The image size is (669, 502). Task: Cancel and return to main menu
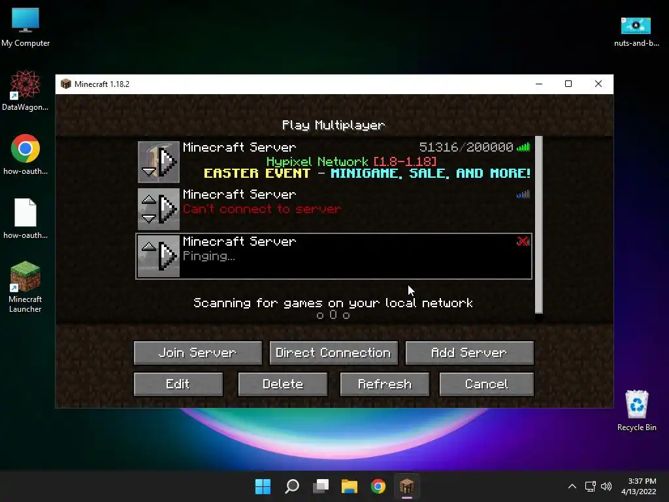click(x=486, y=384)
